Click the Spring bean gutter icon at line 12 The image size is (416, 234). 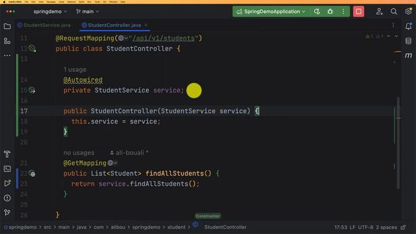click(32, 48)
